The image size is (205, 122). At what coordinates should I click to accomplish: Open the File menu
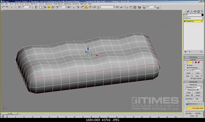(3, 4)
